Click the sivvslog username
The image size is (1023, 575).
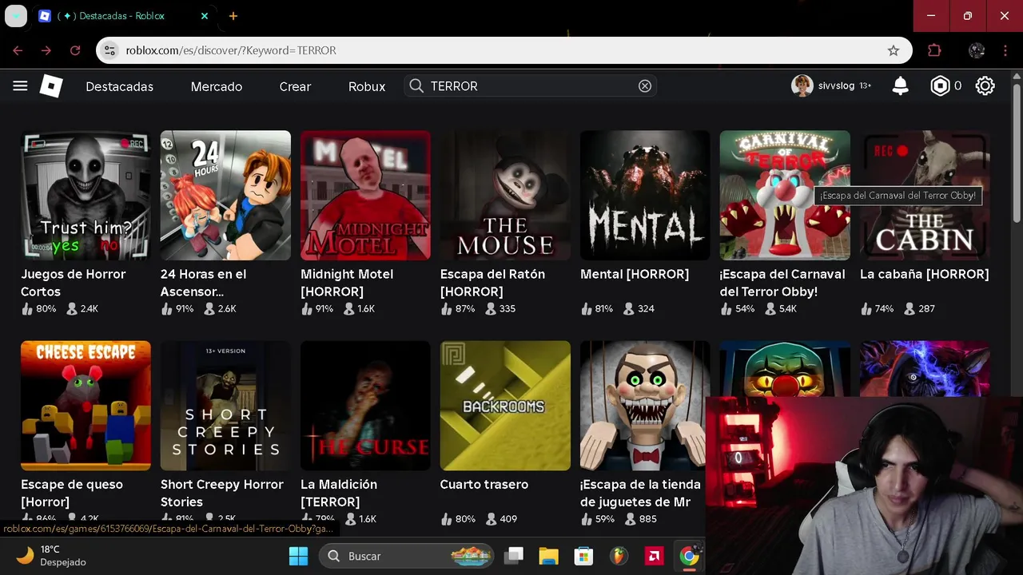tap(837, 85)
